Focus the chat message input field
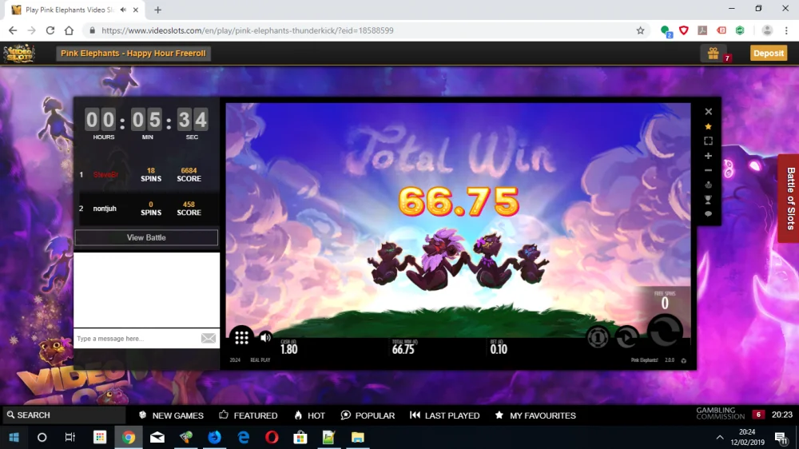 coord(137,339)
